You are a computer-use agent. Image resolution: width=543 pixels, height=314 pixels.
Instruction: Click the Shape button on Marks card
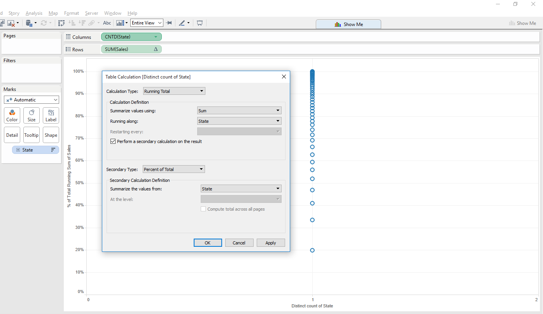click(x=51, y=135)
